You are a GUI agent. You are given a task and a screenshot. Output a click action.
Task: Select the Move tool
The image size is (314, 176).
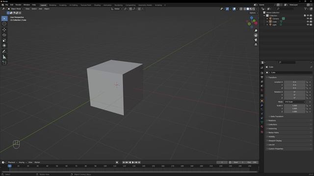(x=4, y=29)
